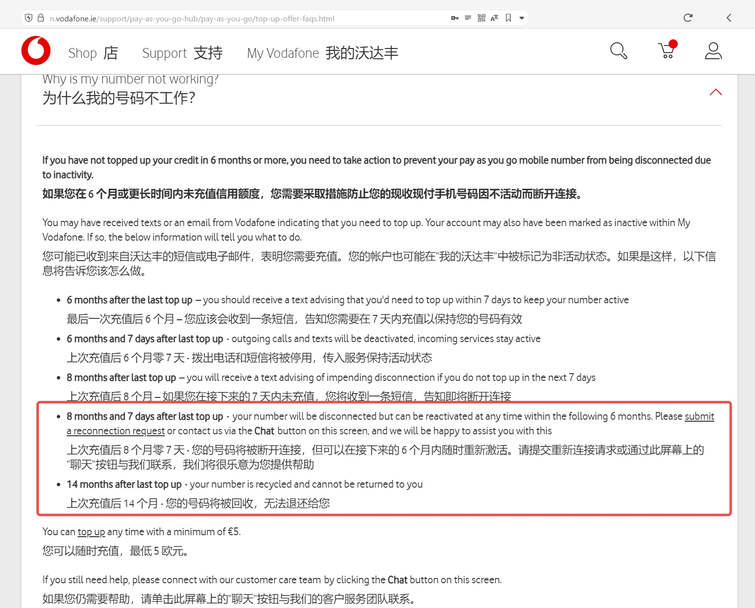Open the Shop menu
This screenshot has width=755, height=608.
pos(93,53)
